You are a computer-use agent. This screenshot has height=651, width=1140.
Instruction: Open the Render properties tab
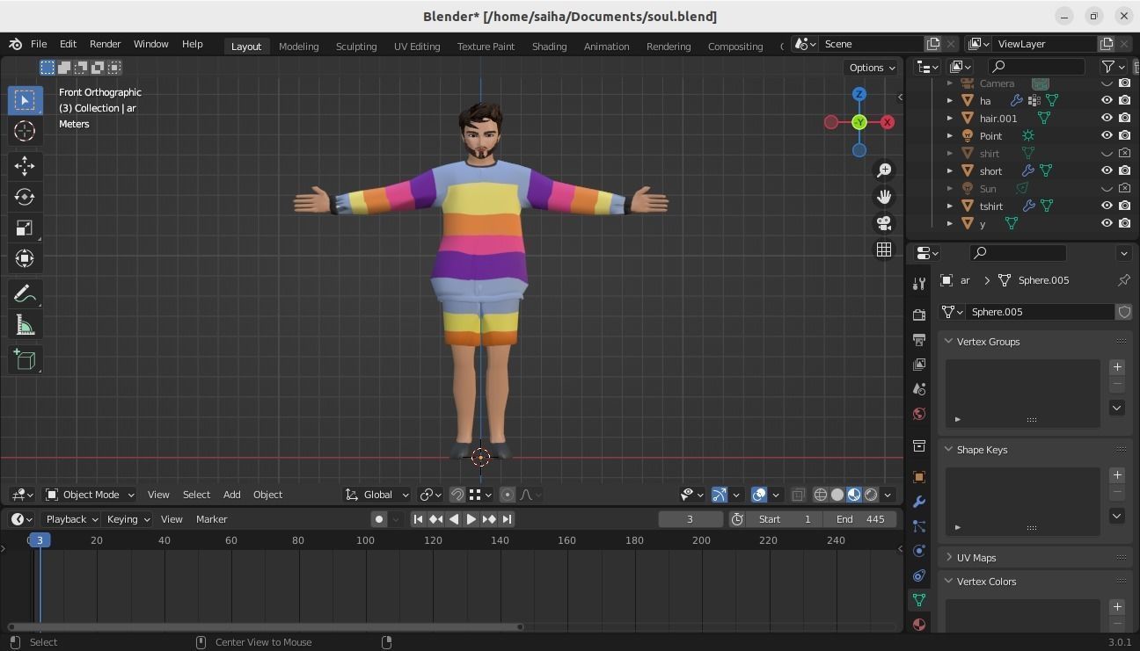[919, 315]
